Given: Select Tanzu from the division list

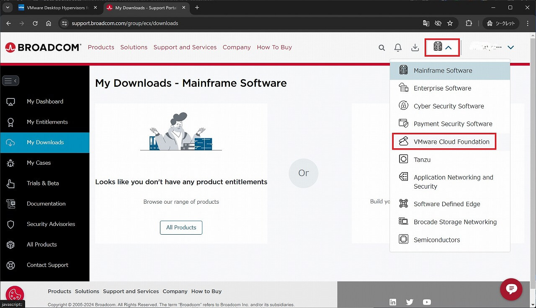Looking at the screenshot, I should 450,160.
